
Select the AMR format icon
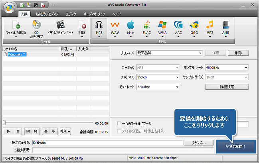[x=225, y=25]
